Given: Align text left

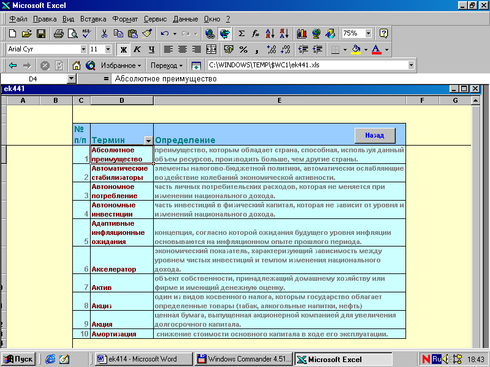Looking at the screenshot, I should point(168,50).
